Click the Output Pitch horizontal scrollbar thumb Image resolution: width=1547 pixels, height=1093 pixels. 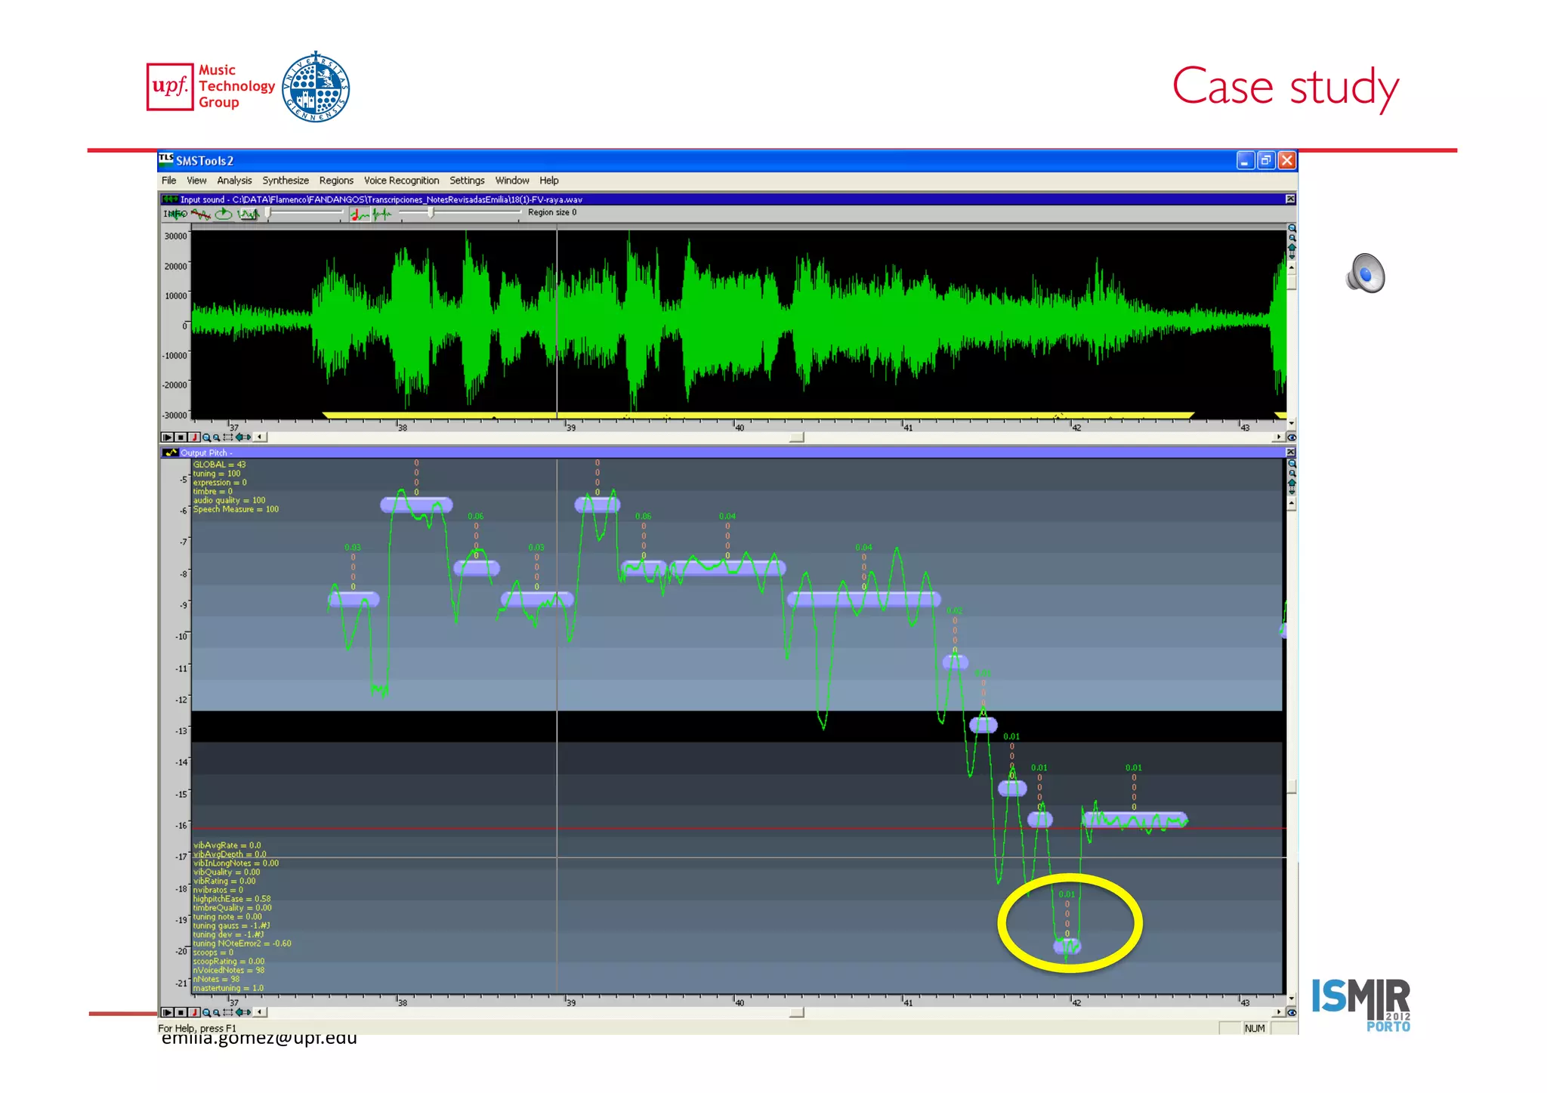pyautogui.click(x=797, y=1012)
